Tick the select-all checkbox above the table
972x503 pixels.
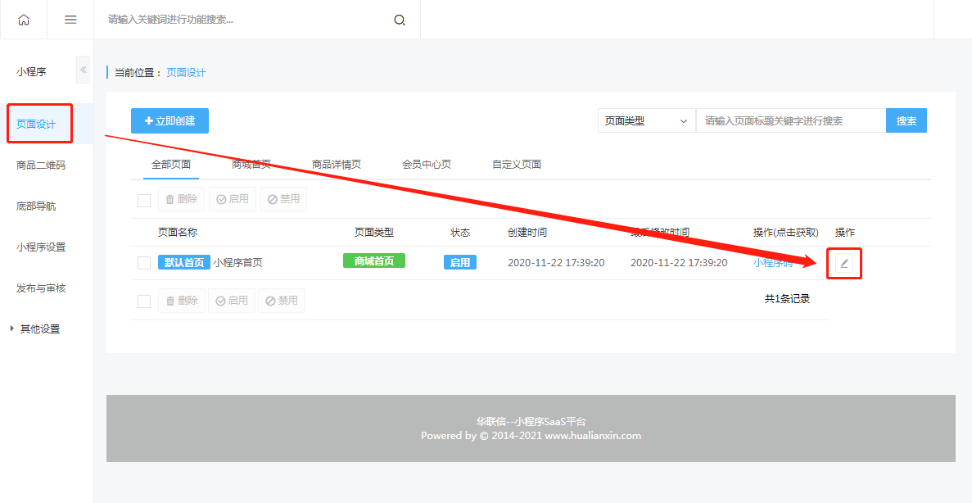pyautogui.click(x=144, y=201)
